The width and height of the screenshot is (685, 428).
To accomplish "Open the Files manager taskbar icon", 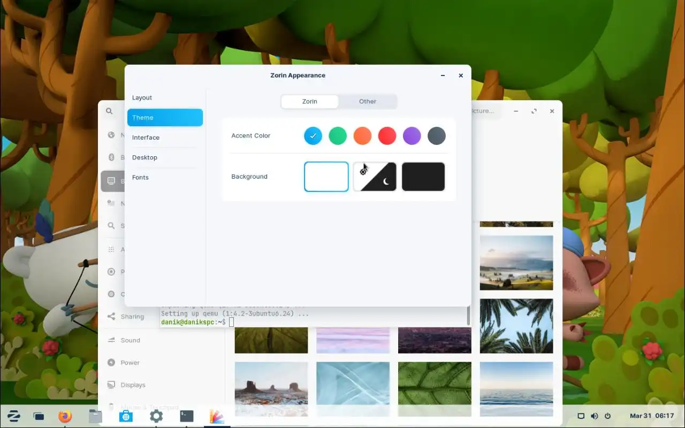I will click(x=95, y=416).
